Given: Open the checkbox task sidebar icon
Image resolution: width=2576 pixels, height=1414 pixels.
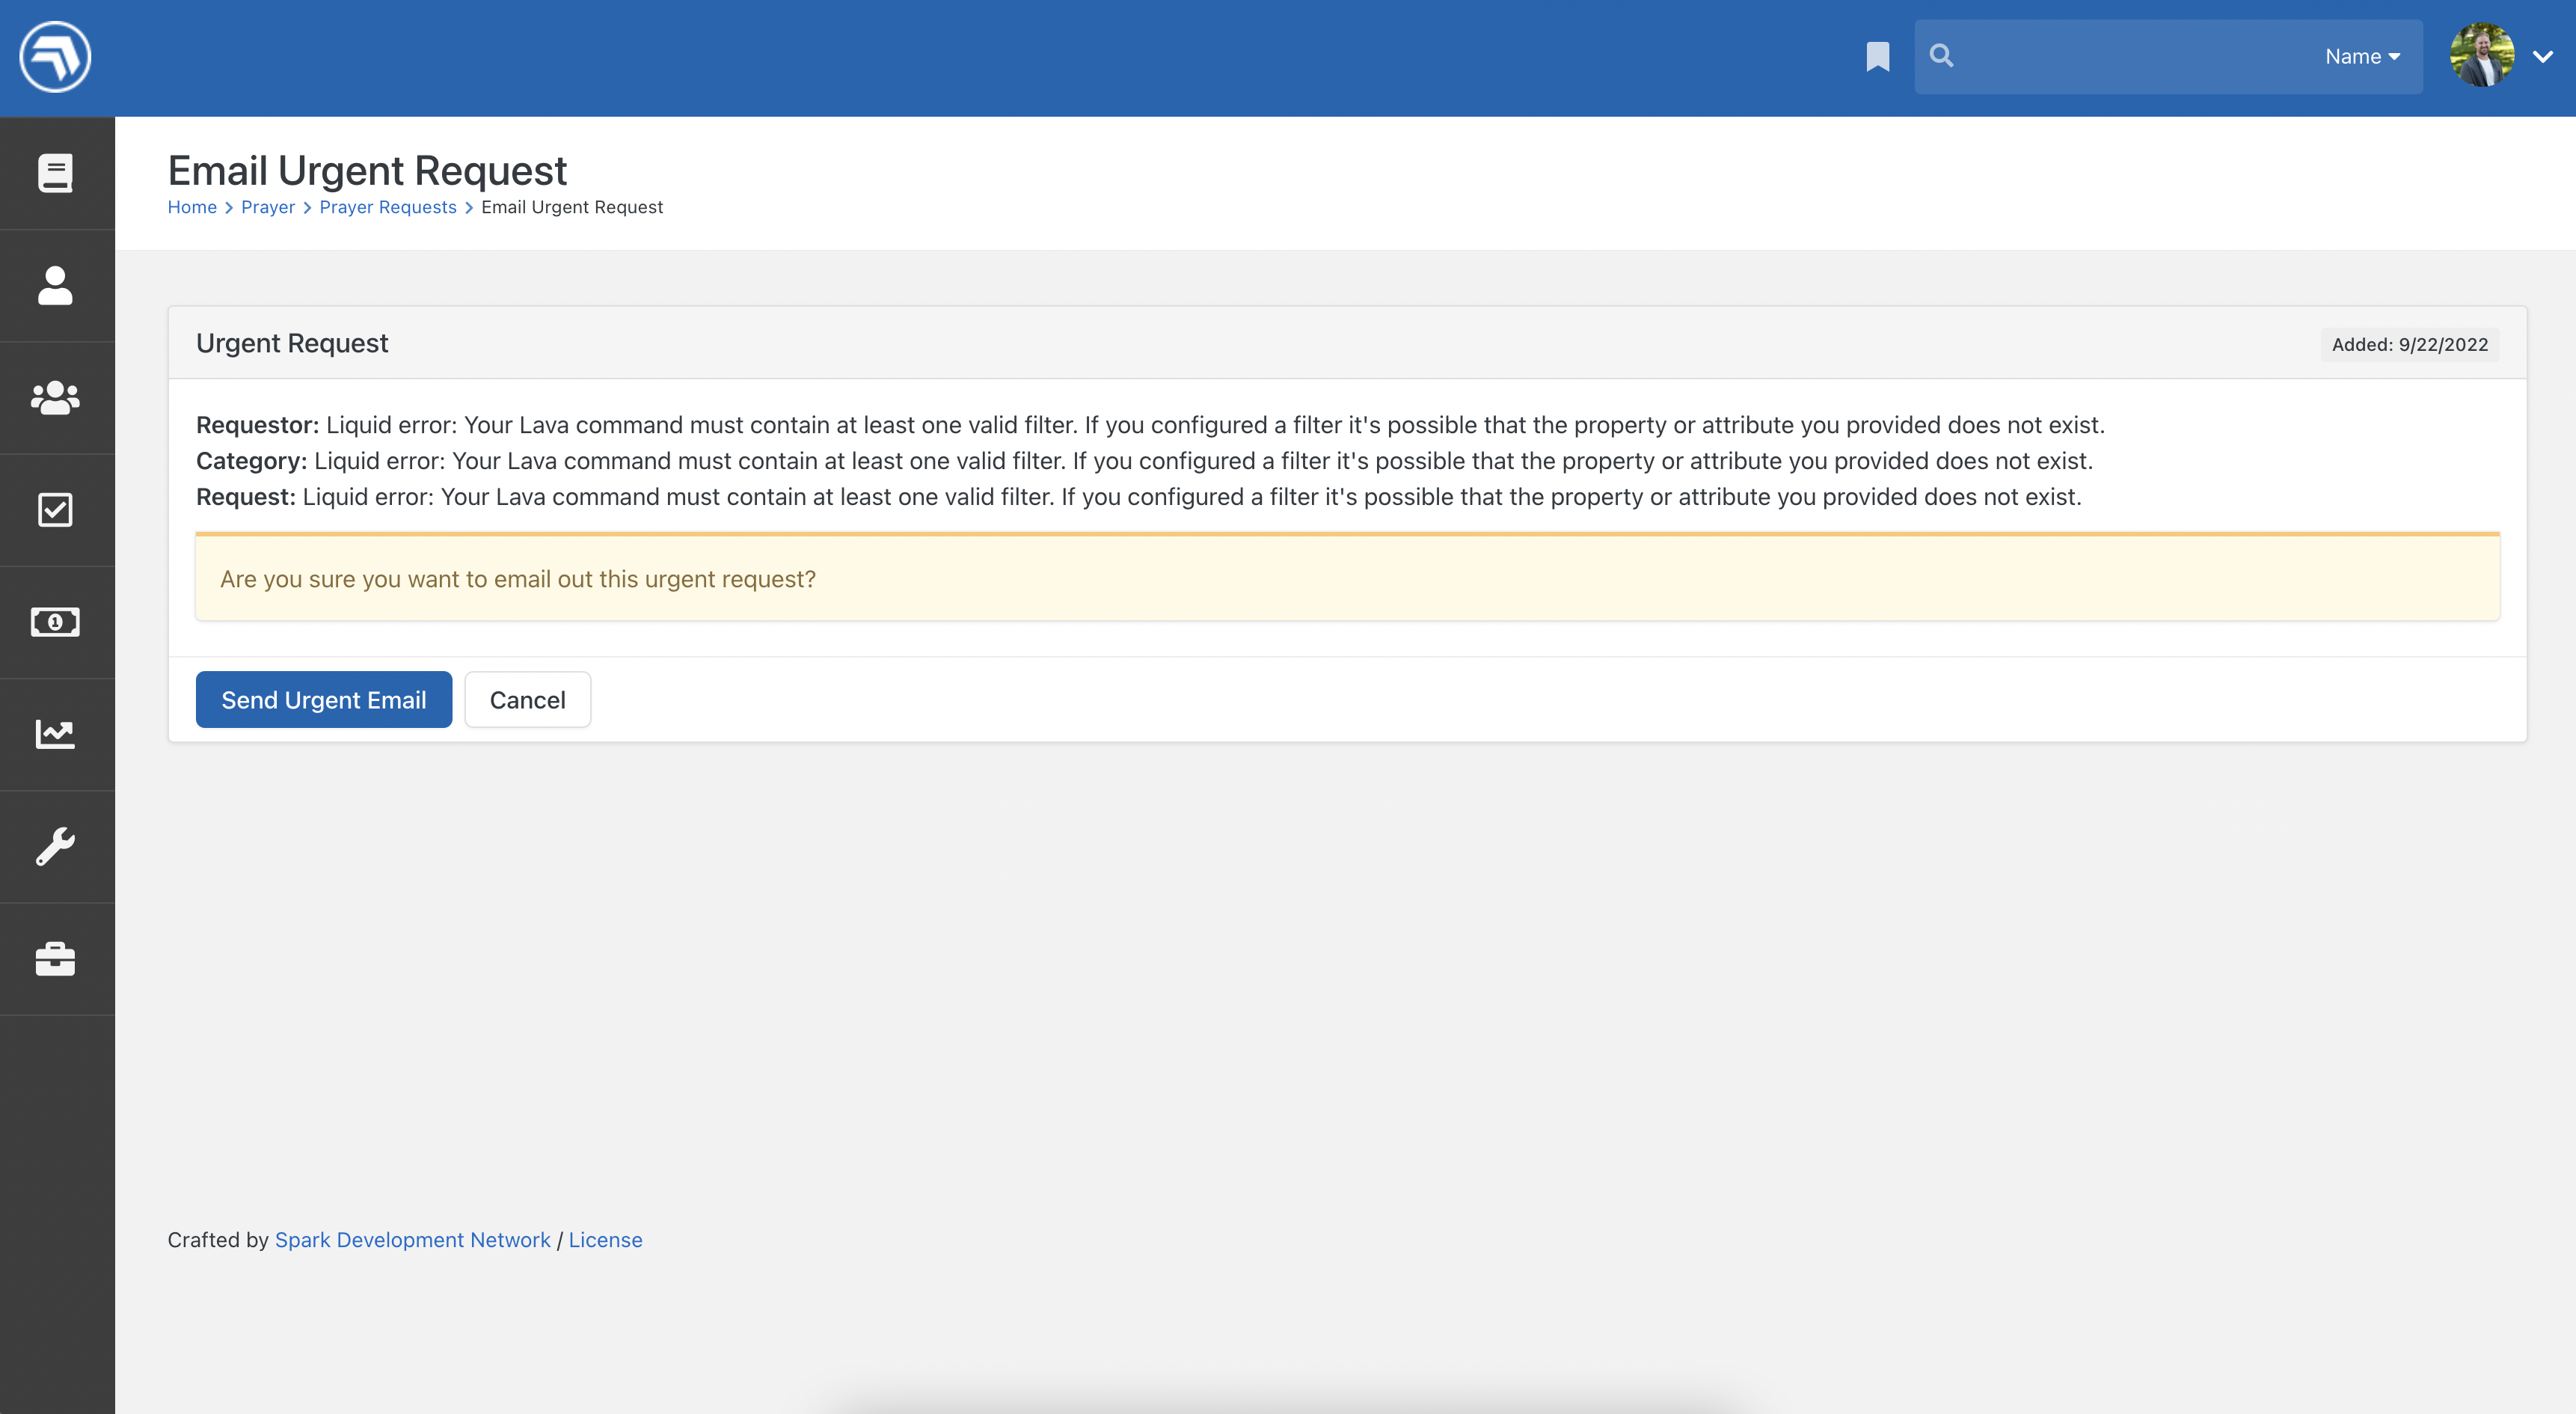Looking at the screenshot, I should pos(55,510).
